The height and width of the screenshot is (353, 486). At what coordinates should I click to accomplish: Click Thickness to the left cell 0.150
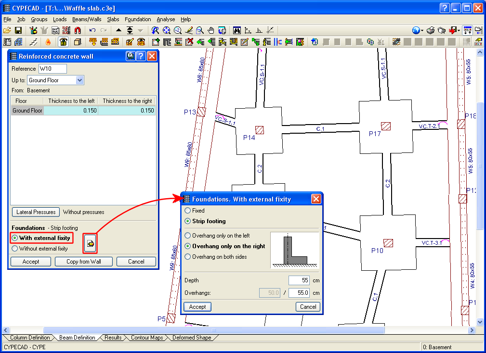click(71, 111)
